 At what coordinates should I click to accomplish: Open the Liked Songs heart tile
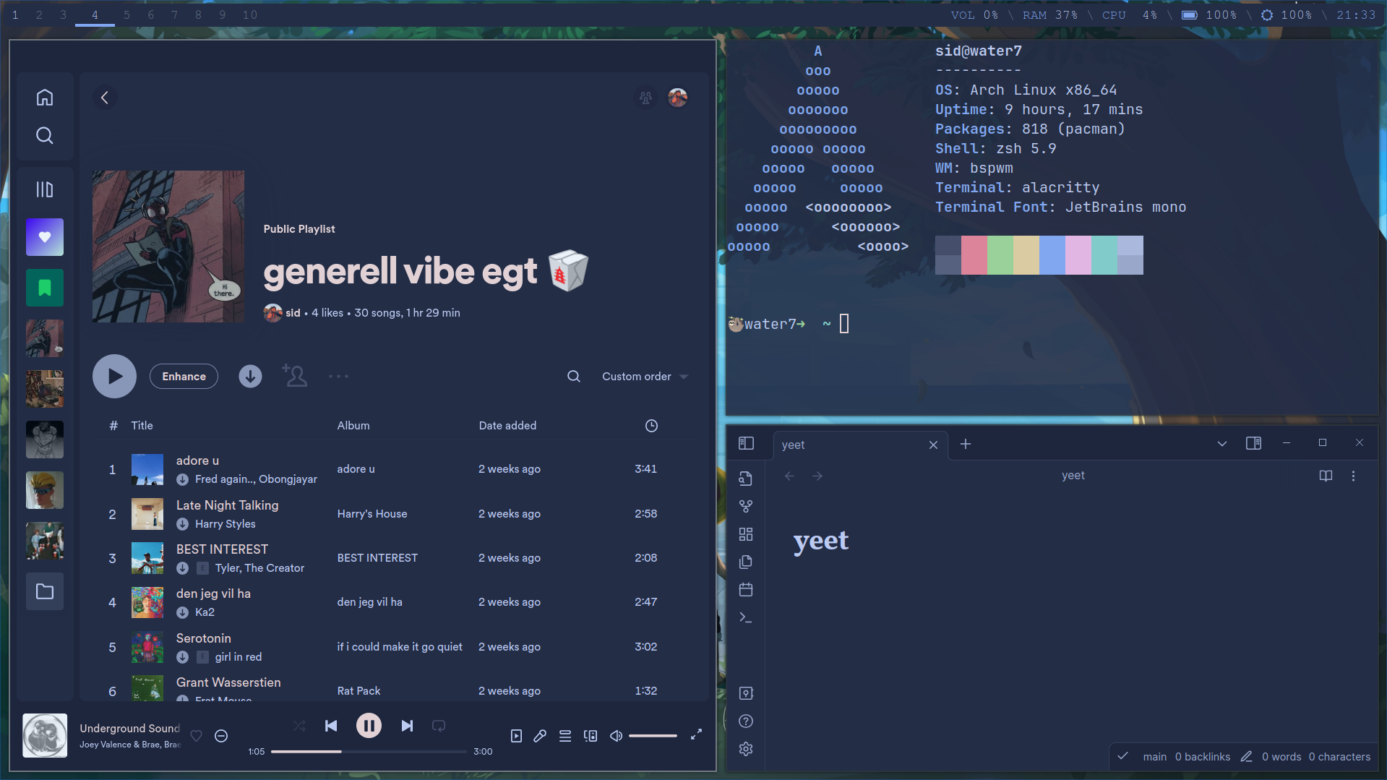click(45, 237)
